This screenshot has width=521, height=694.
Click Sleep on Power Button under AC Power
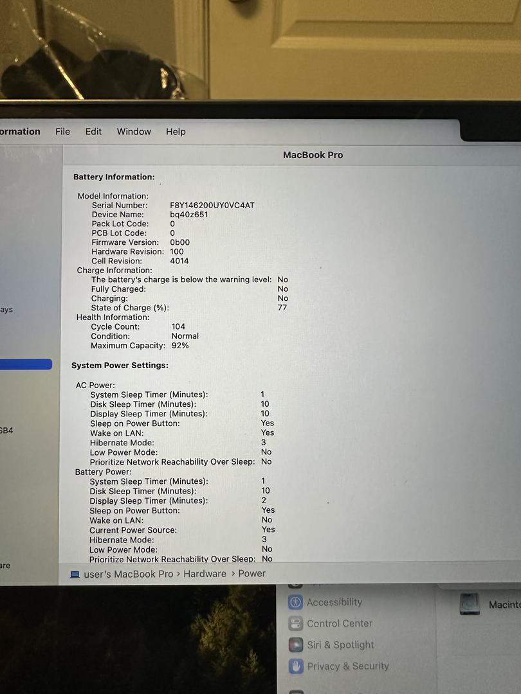(x=135, y=423)
